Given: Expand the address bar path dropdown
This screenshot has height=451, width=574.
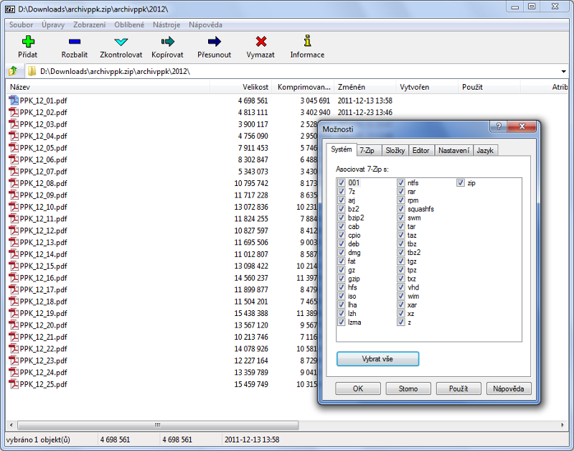Looking at the screenshot, I should 563,72.
